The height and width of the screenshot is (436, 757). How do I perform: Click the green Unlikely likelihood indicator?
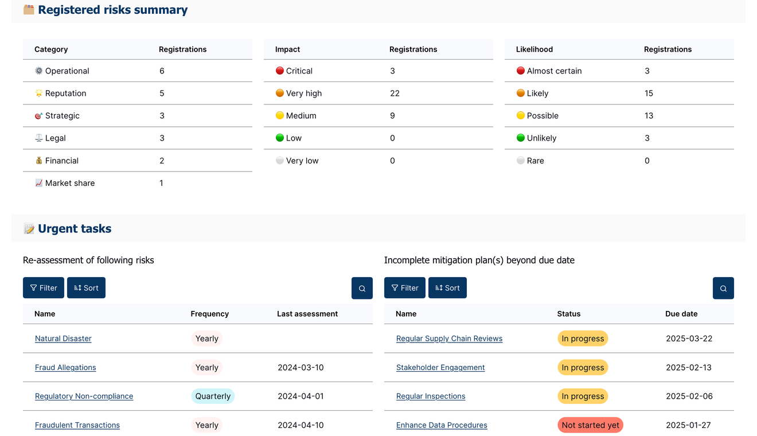click(x=521, y=138)
